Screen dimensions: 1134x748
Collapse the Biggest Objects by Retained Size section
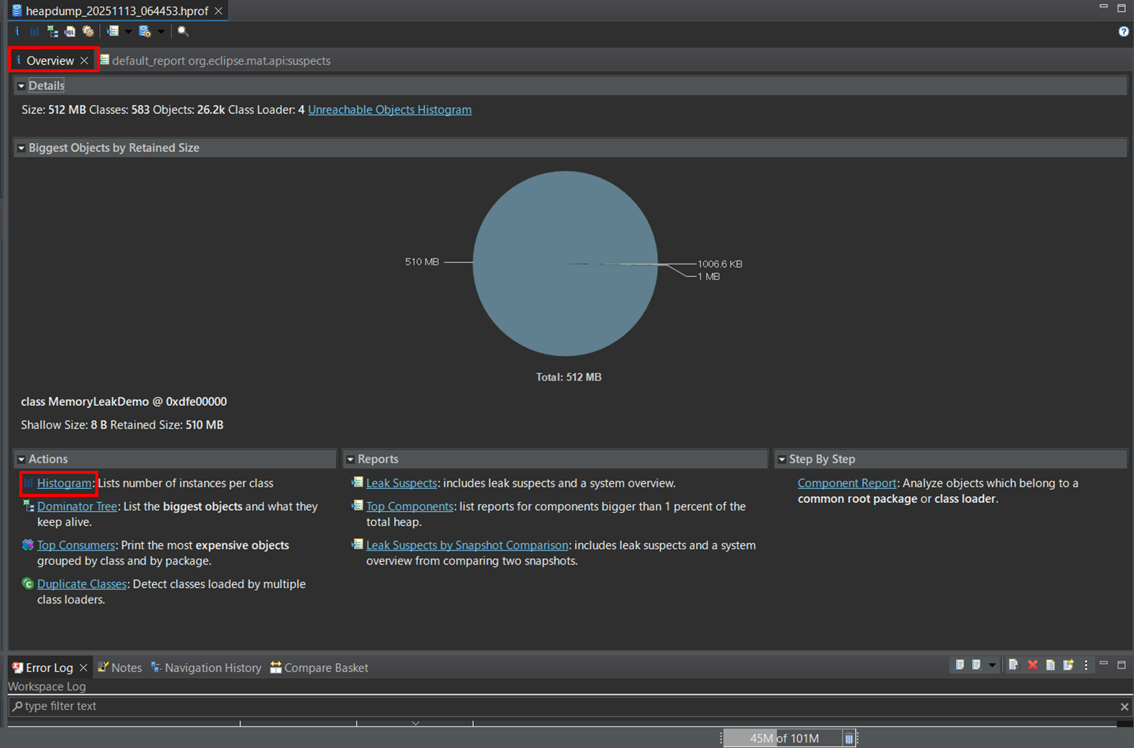[21, 148]
